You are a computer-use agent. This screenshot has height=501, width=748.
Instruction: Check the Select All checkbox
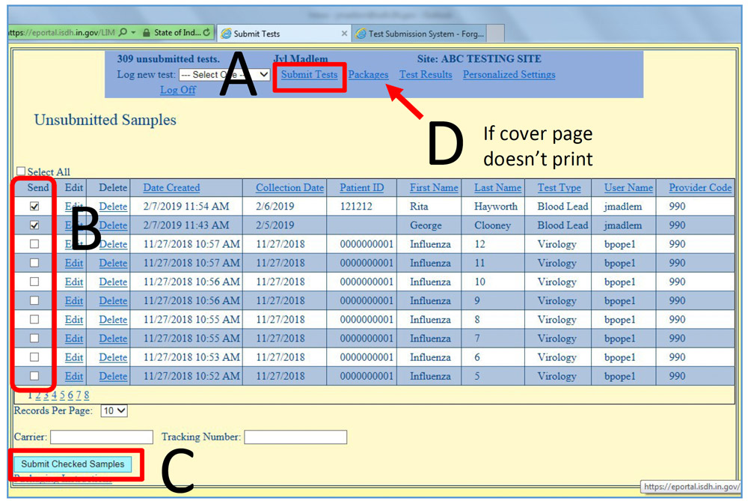point(21,171)
